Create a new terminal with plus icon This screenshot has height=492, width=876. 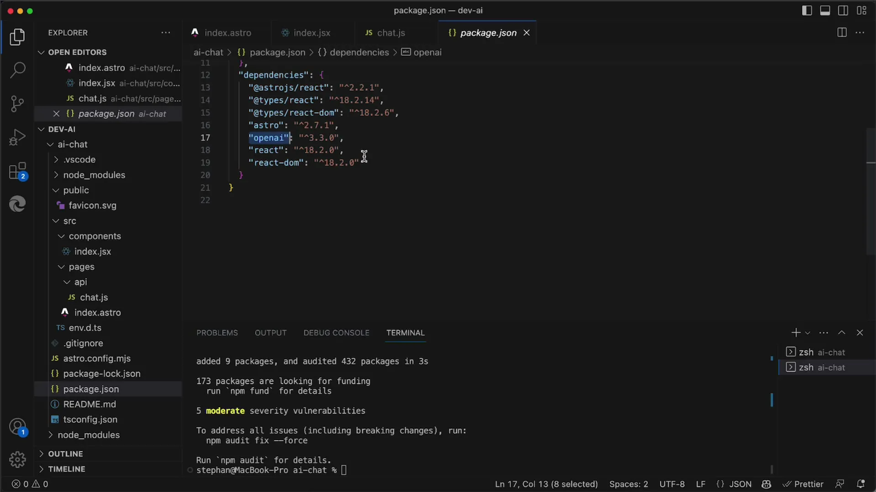pos(796,333)
